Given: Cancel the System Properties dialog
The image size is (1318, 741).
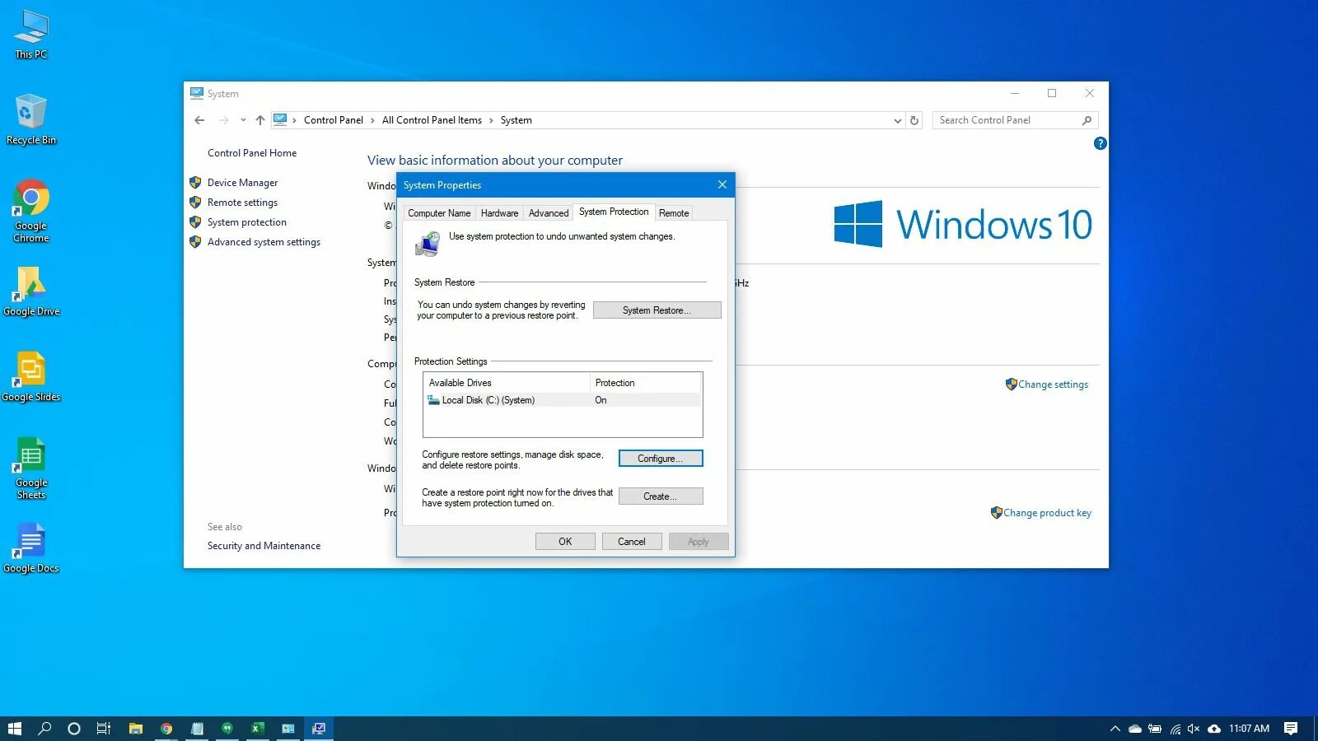Looking at the screenshot, I should point(632,542).
